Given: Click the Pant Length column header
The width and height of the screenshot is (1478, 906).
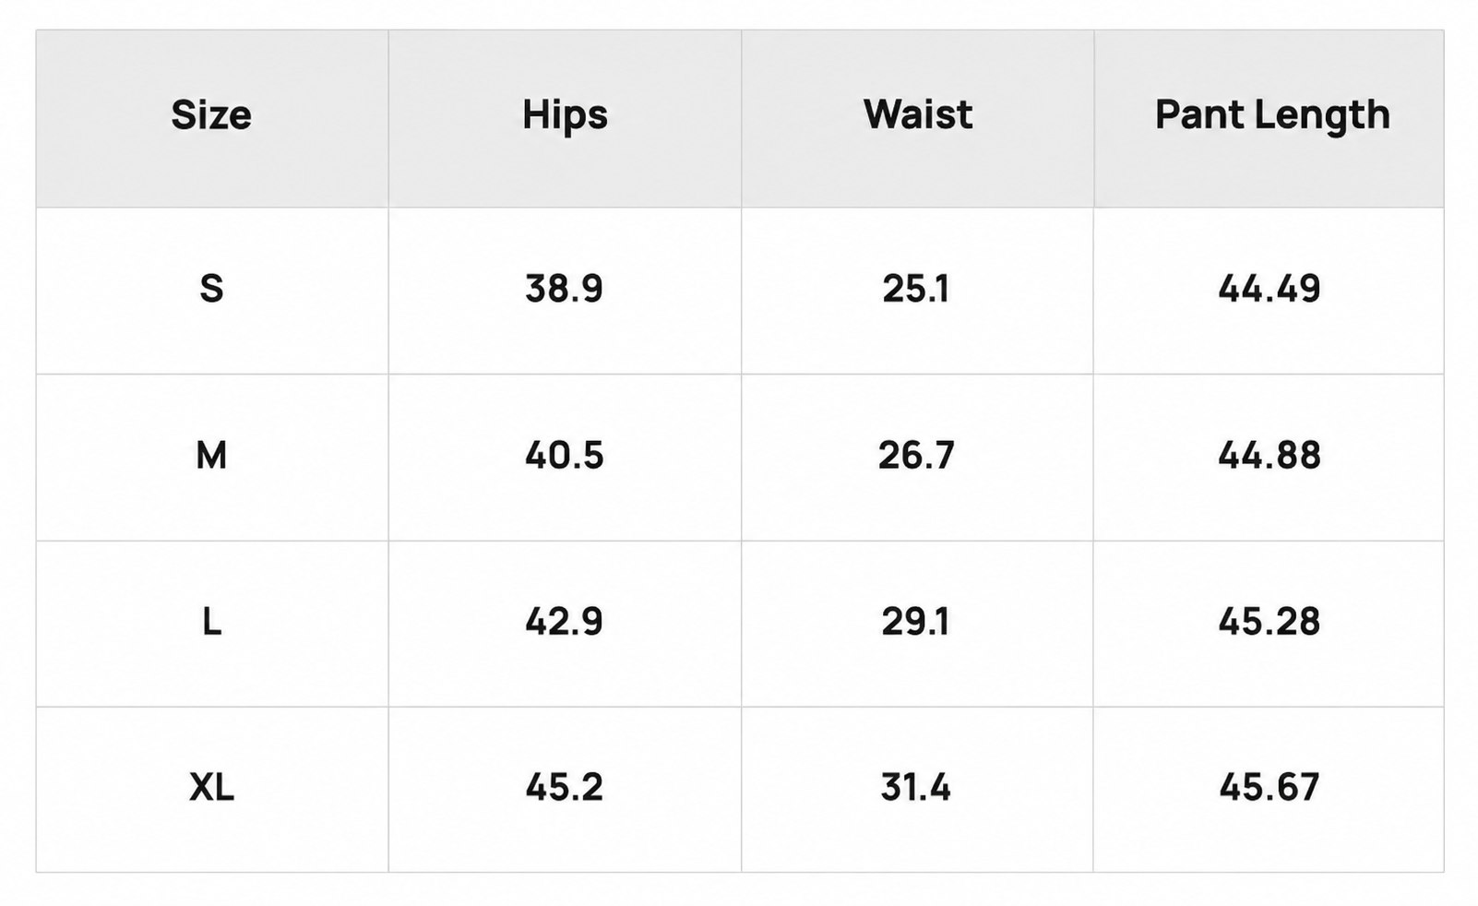Looking at the screenshot, I should pos(1272,116).
